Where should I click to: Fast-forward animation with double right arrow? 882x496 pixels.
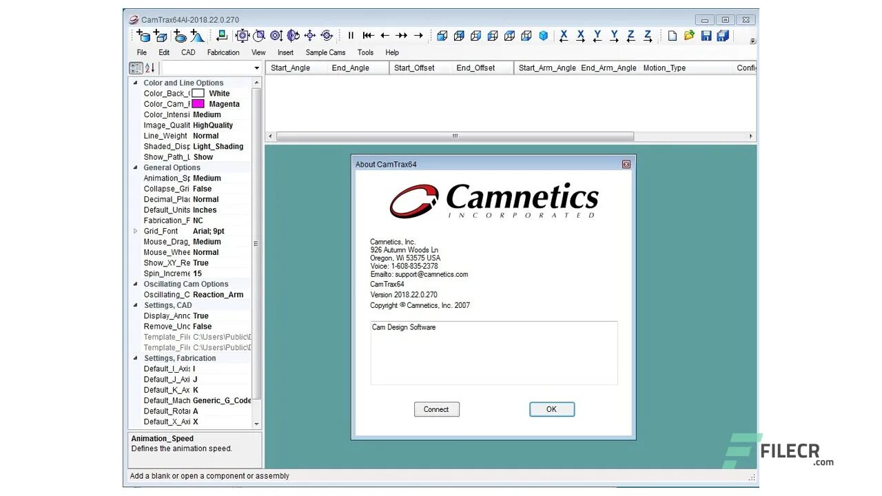[x=401, y=36]
